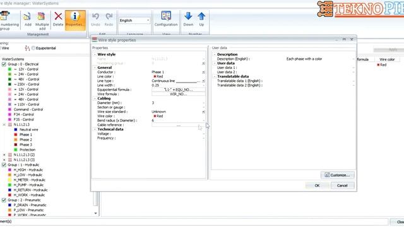Click Red swatch in Wire color column
The width and height of the screenshot is (404, 227).
click(x=378, y=64)
